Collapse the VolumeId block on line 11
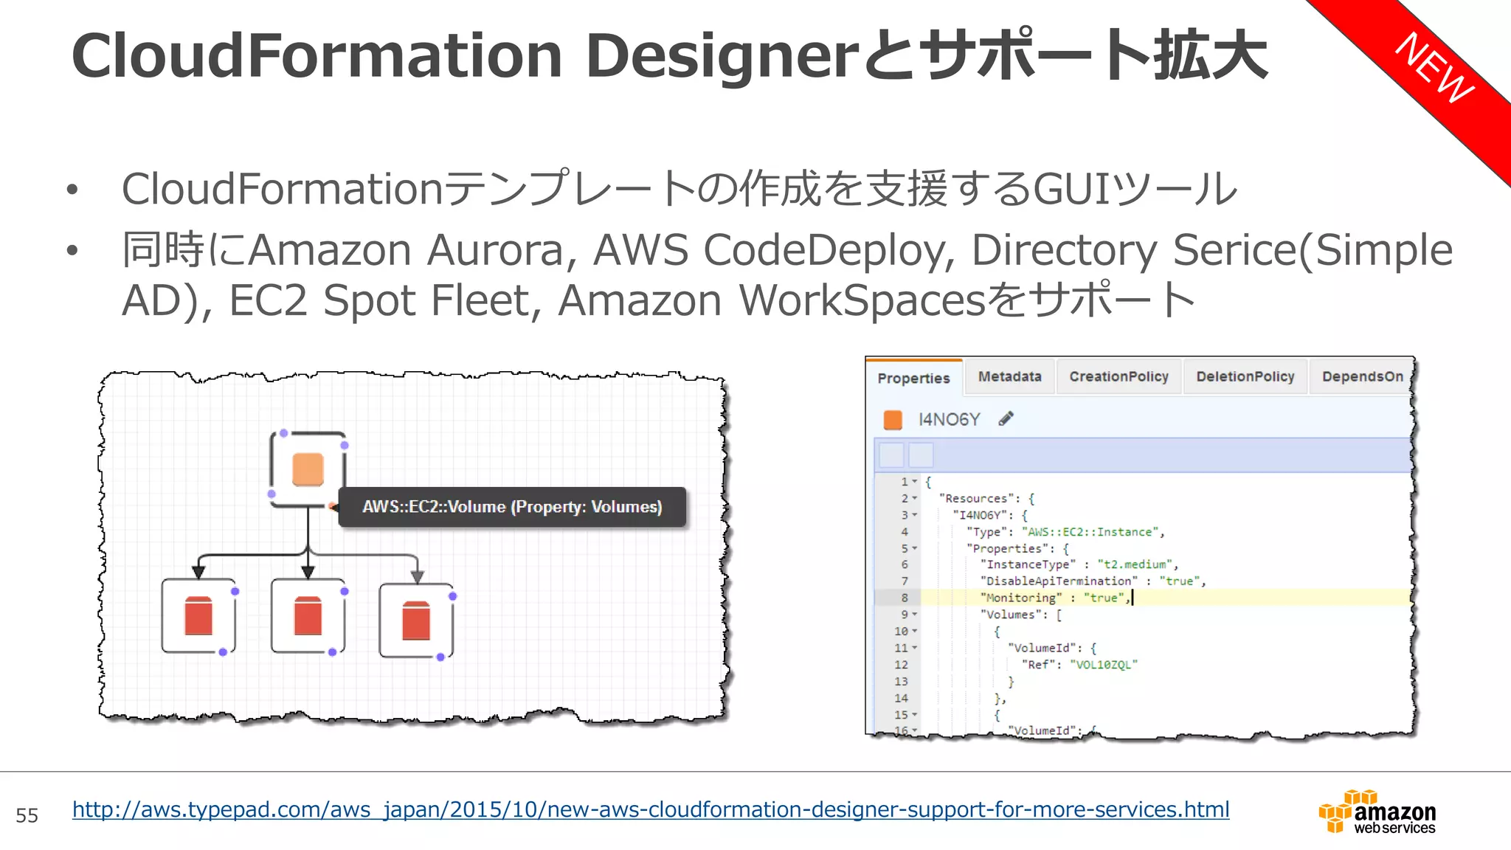This screenshot has height=850, width=1511. tap(915, 648)
